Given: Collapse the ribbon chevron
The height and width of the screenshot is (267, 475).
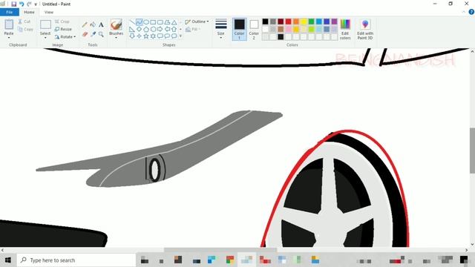Looking at the screenshot, I should click(464, 12).
